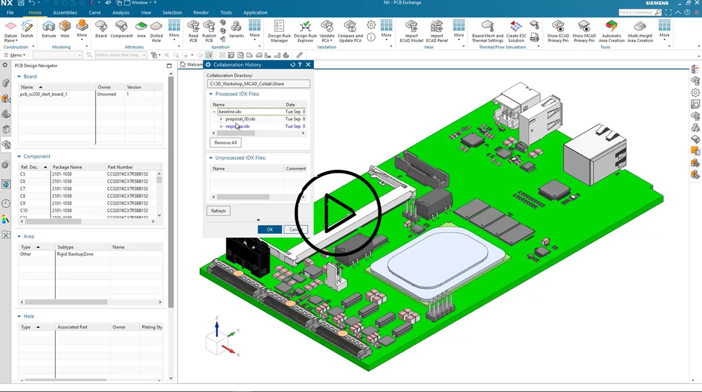Click the Import ECAD Model icon
The image size is (702, 392).
(x=411, y=30)
